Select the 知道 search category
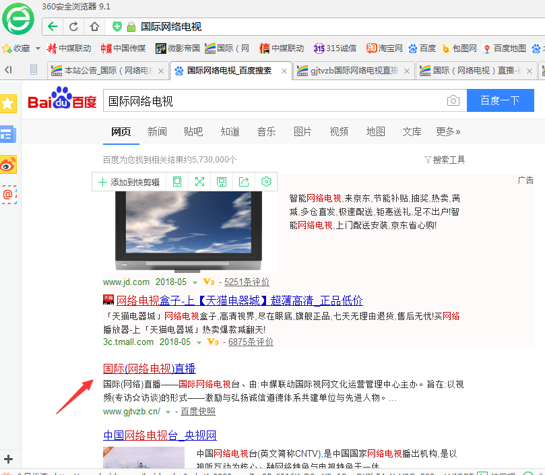 230,132
